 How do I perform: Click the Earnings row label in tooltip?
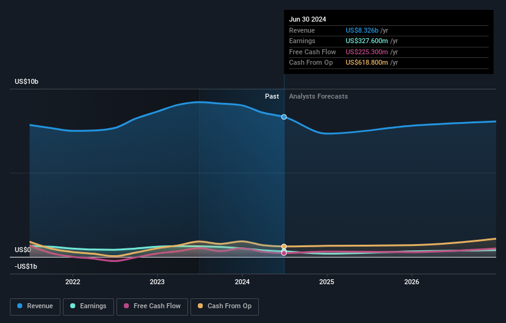tap(302, 41)
